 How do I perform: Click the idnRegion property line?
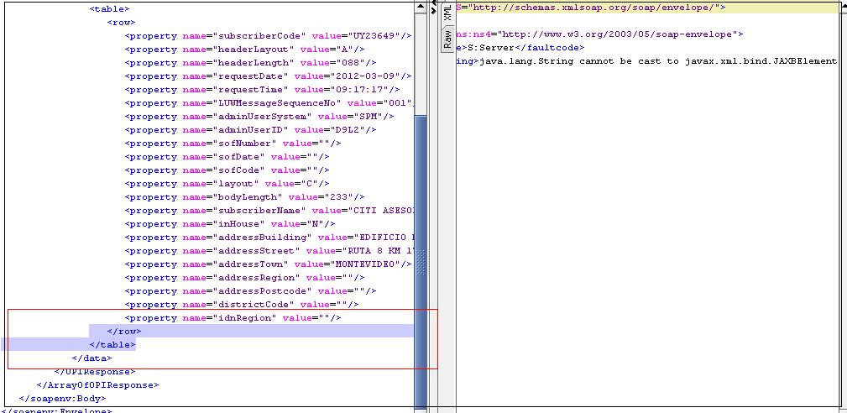233,318
